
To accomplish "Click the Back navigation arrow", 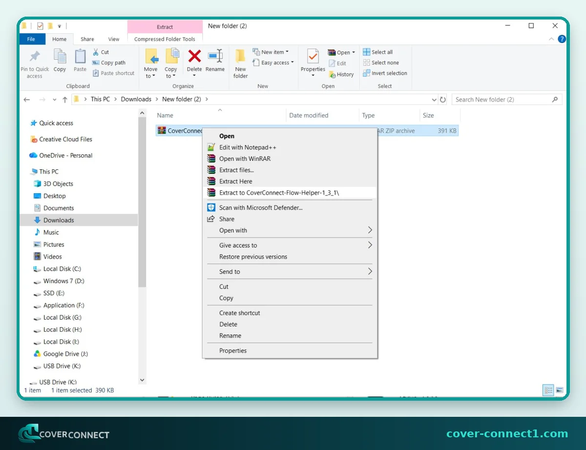I will click(x=27, y=100).
